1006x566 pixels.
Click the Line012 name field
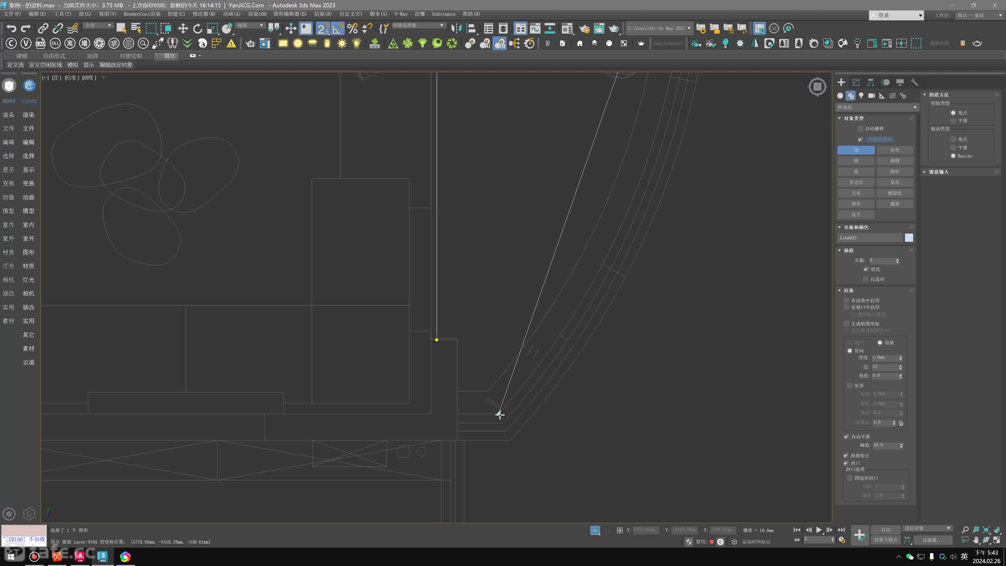(x=870, y=237)
